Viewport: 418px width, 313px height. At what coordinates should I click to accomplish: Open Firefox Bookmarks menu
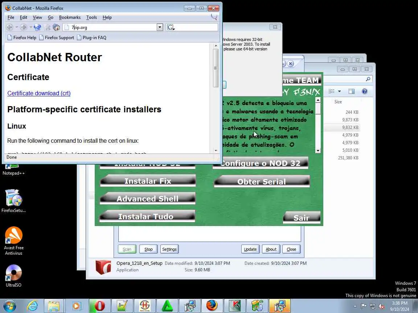click(70, 17)
